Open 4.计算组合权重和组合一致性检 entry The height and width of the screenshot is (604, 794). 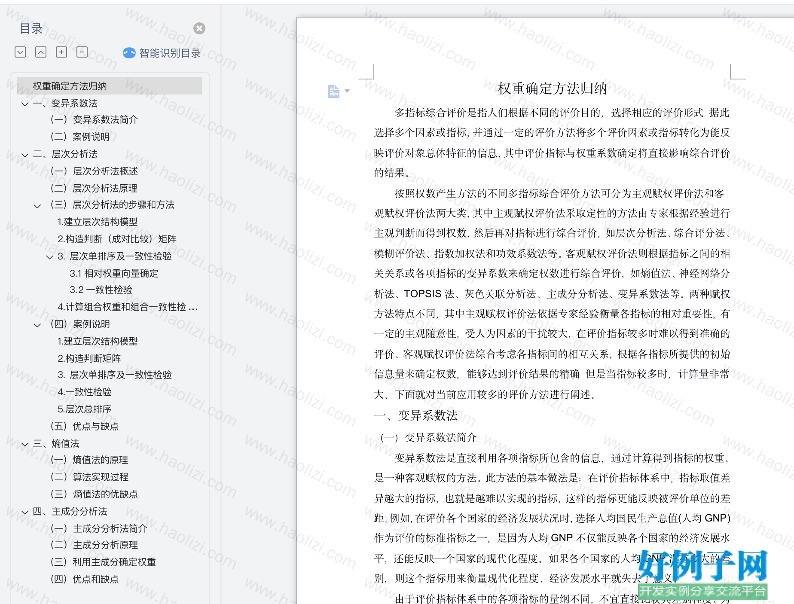point(128,307)
